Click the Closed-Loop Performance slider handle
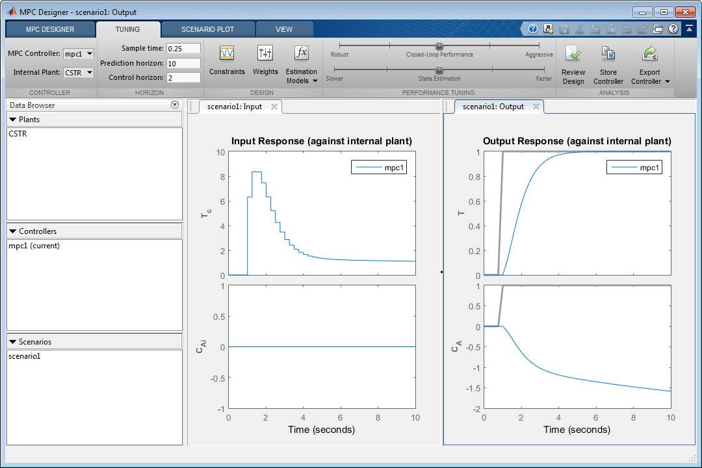 click(x=439, y=45)
